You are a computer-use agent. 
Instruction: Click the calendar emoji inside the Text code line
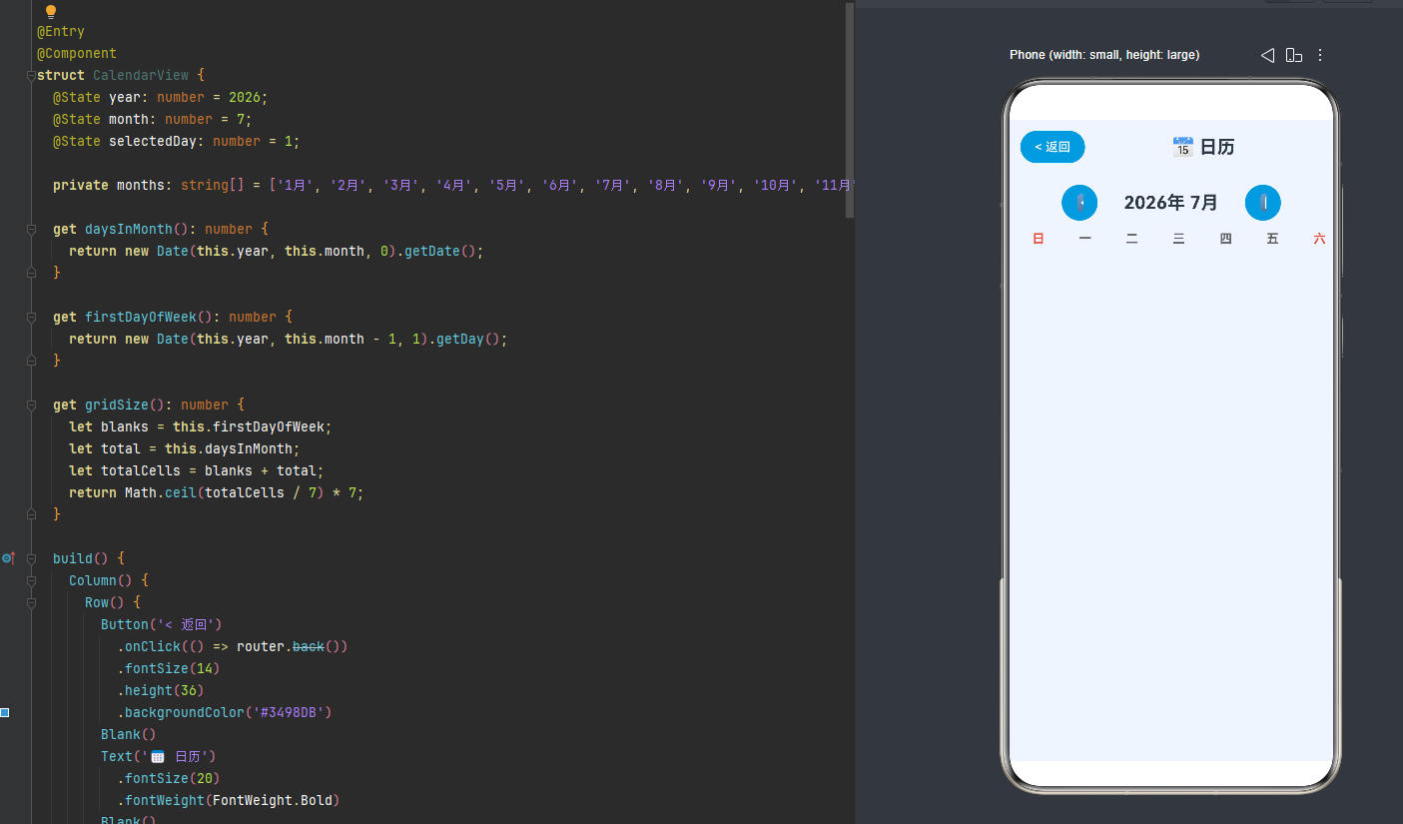[158, 756]
